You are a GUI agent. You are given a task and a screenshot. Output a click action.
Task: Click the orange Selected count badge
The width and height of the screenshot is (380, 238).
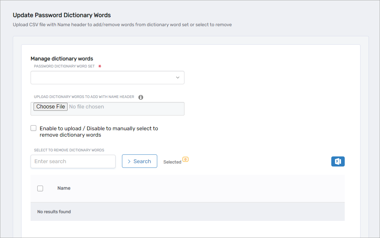(186, 159)
